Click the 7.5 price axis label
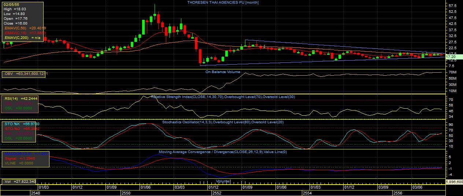Viewport: 463px width, 196px height. (x=451, y=66)
